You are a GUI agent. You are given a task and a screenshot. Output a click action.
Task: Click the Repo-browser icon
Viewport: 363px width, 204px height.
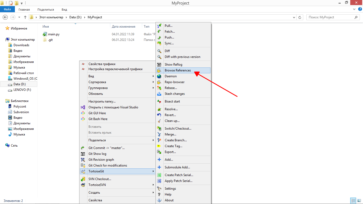pos(159,82)
